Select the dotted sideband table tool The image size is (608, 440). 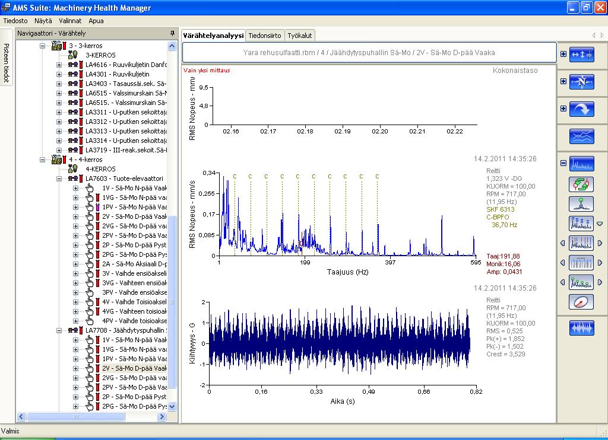click(581, 263)
